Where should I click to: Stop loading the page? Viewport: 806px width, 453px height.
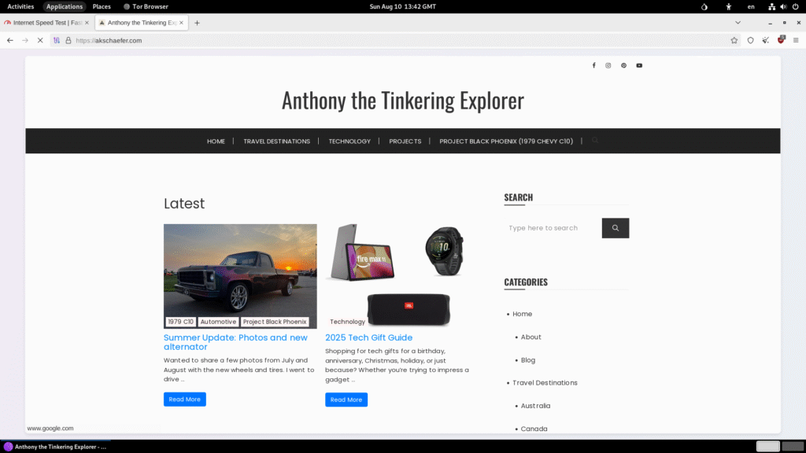tap(40, 40)
